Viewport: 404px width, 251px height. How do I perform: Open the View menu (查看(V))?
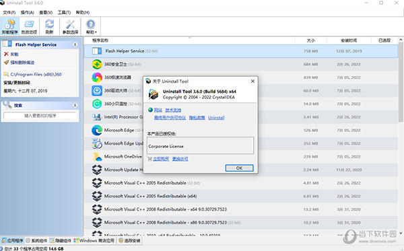pyautogui.click(x=46, y=12)
